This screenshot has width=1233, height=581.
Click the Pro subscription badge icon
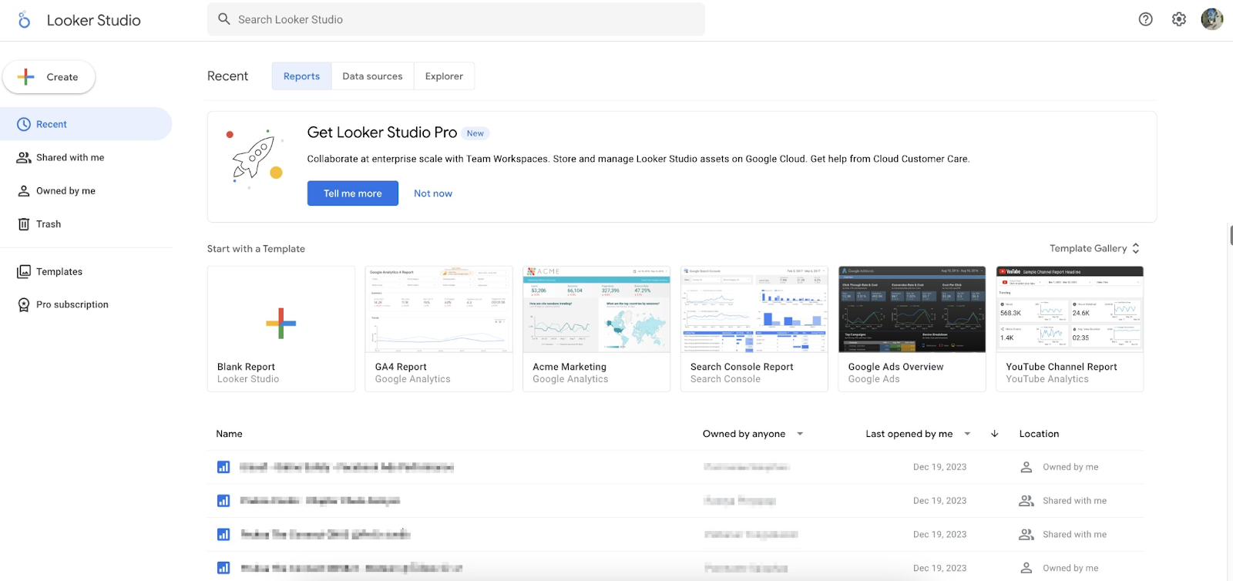tap(24, 304)
